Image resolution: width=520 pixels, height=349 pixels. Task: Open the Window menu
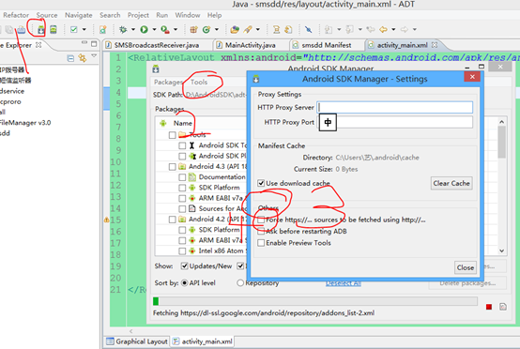[188, 15]
